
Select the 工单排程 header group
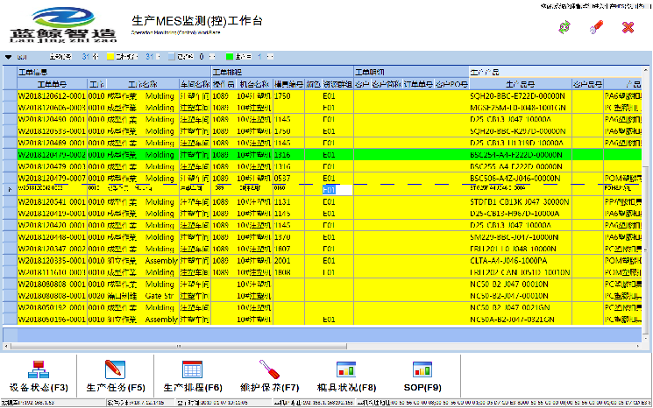(x=283, y=72)
